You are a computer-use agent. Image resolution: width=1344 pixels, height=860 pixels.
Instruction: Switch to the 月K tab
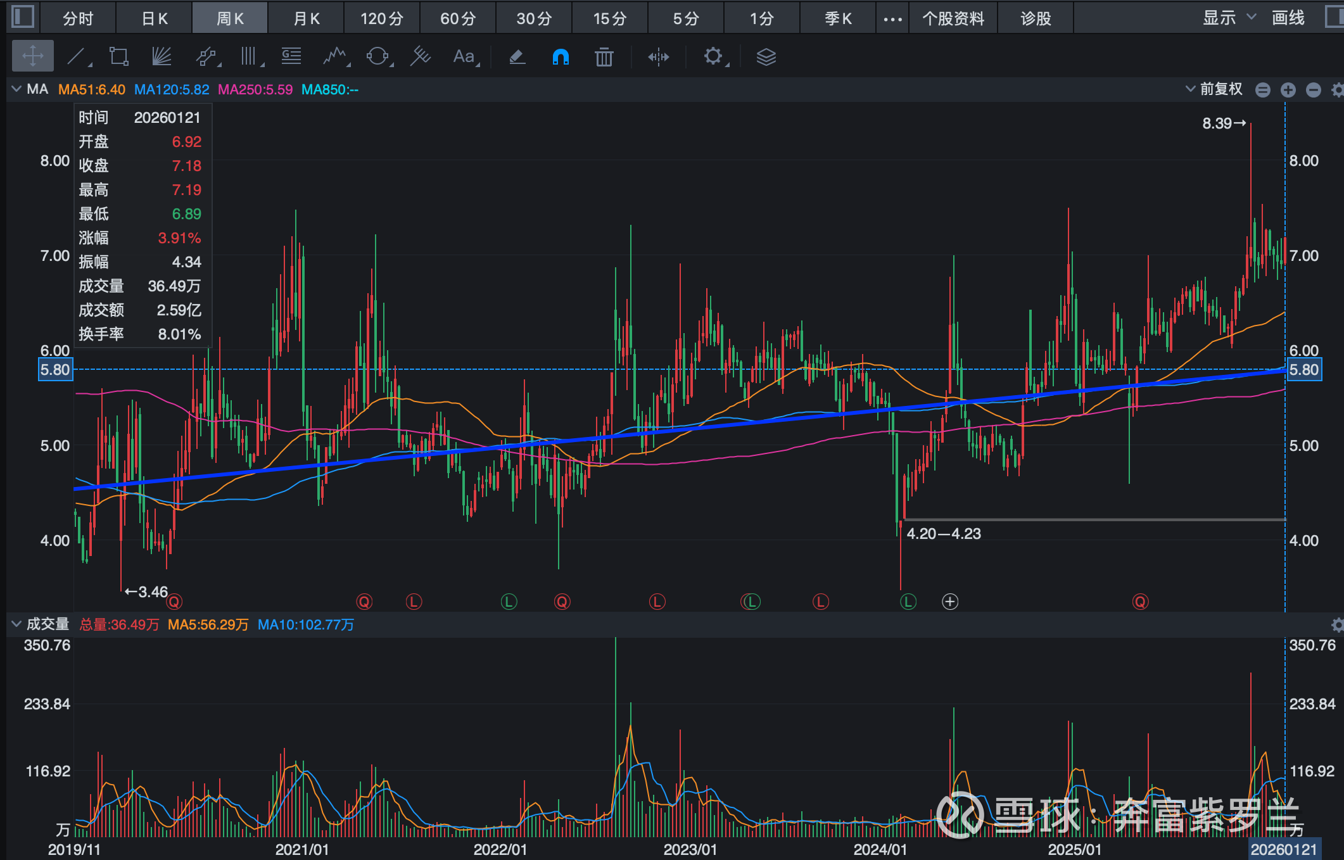[306, 18]
